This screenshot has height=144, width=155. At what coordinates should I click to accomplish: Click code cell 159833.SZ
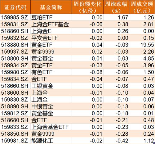click(x=15, y=127)
